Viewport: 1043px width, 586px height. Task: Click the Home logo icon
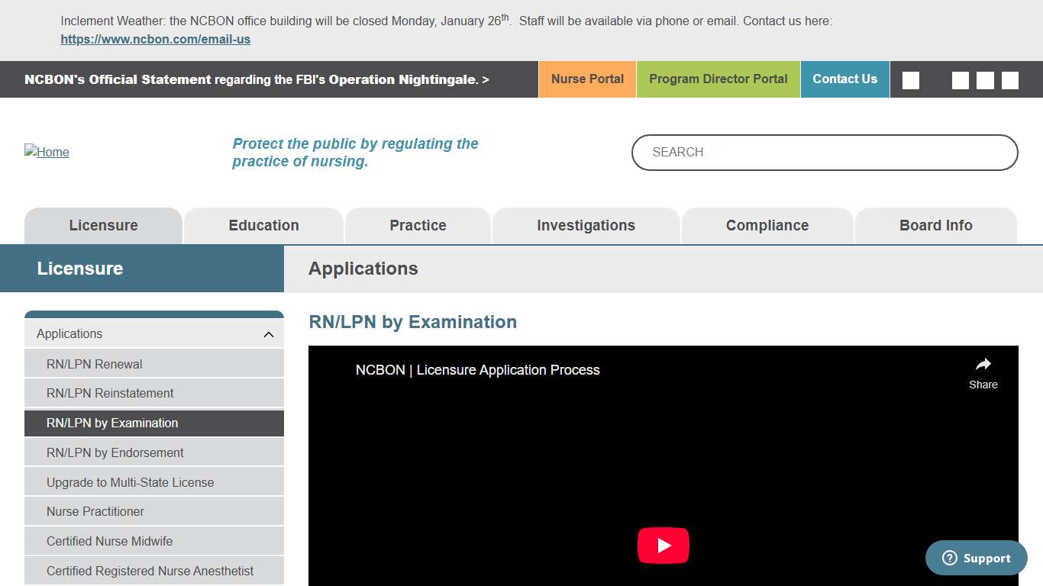pos(47,152)
